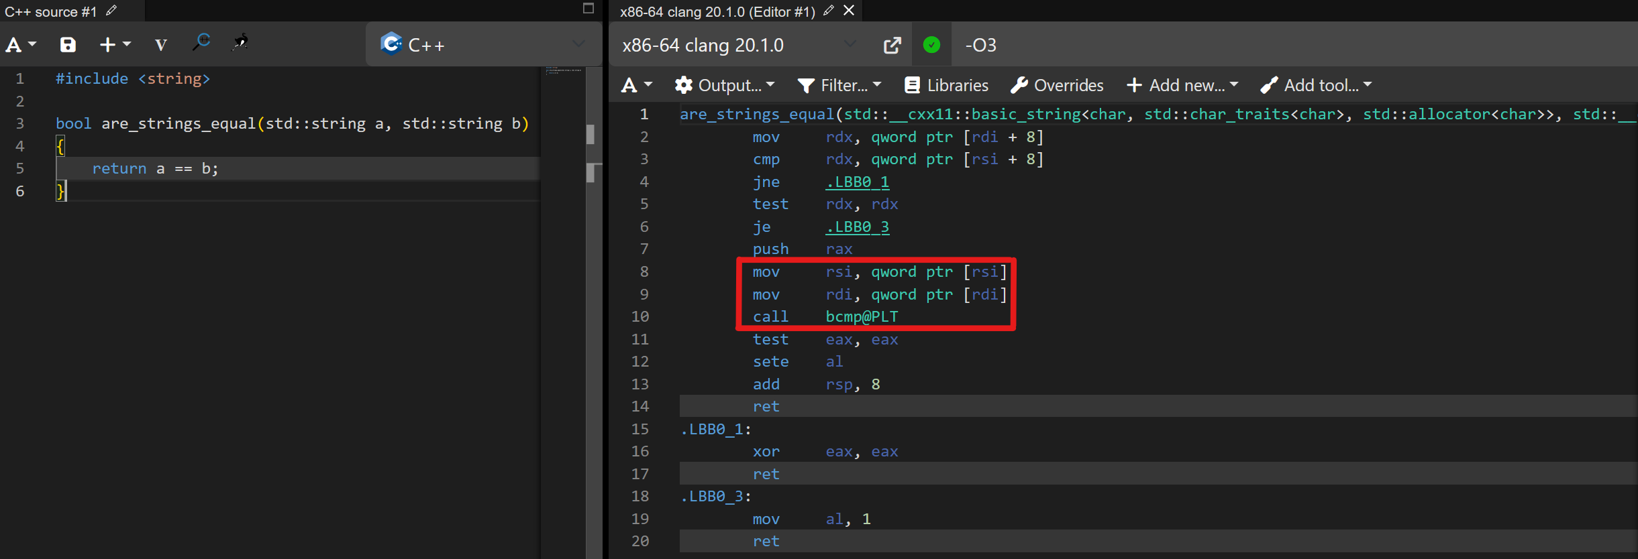
Task: Rename C++ source #1 pencil icon
Action: pos(111,11)
